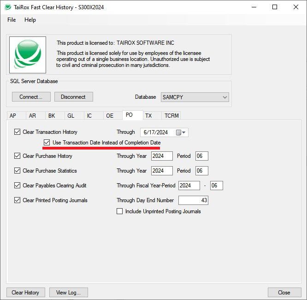The width and height of the screenshot is (307, 300).
Task: Switch to the TCRM tab
Action: pos(171,116)
